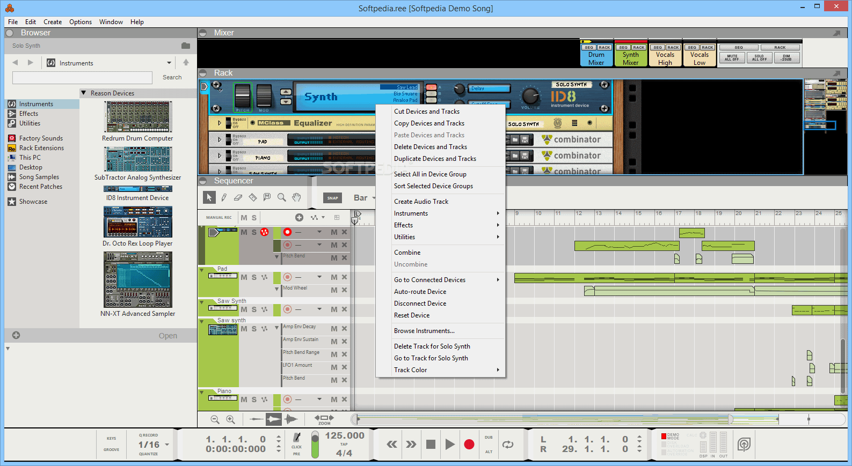
Task: Select the Razor tool
Action: [x=253, y=197]
